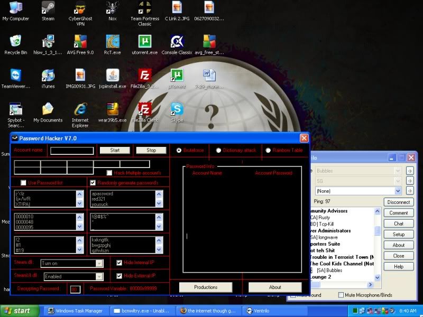423x317 pixels.
Task: Tick the Use Password list checkbox
Action: 23,183
